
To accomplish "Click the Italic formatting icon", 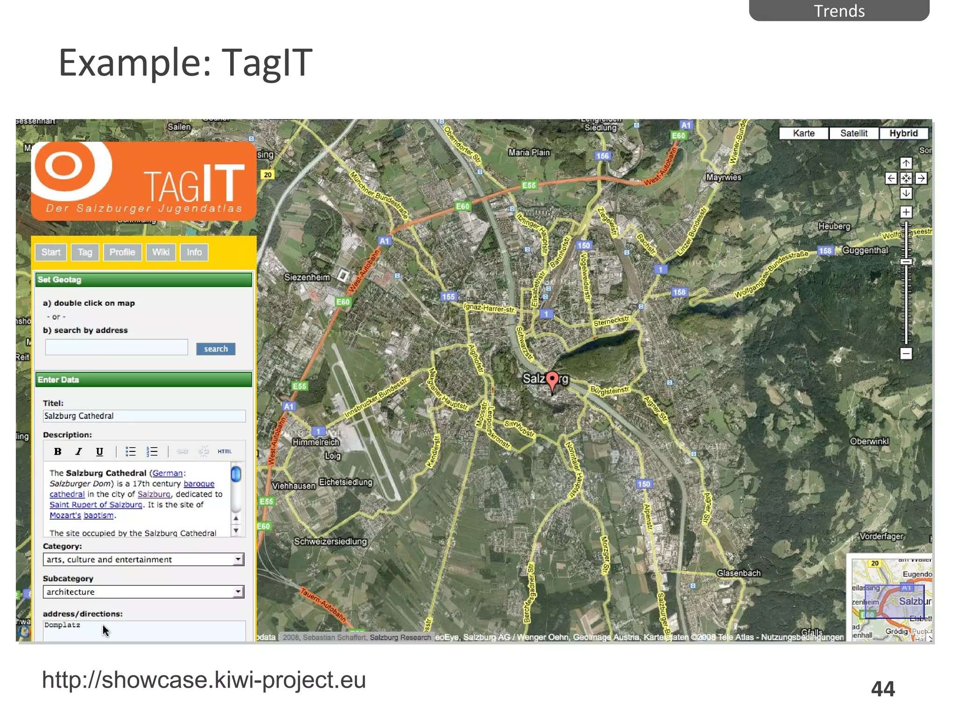I will click(78, 451).
